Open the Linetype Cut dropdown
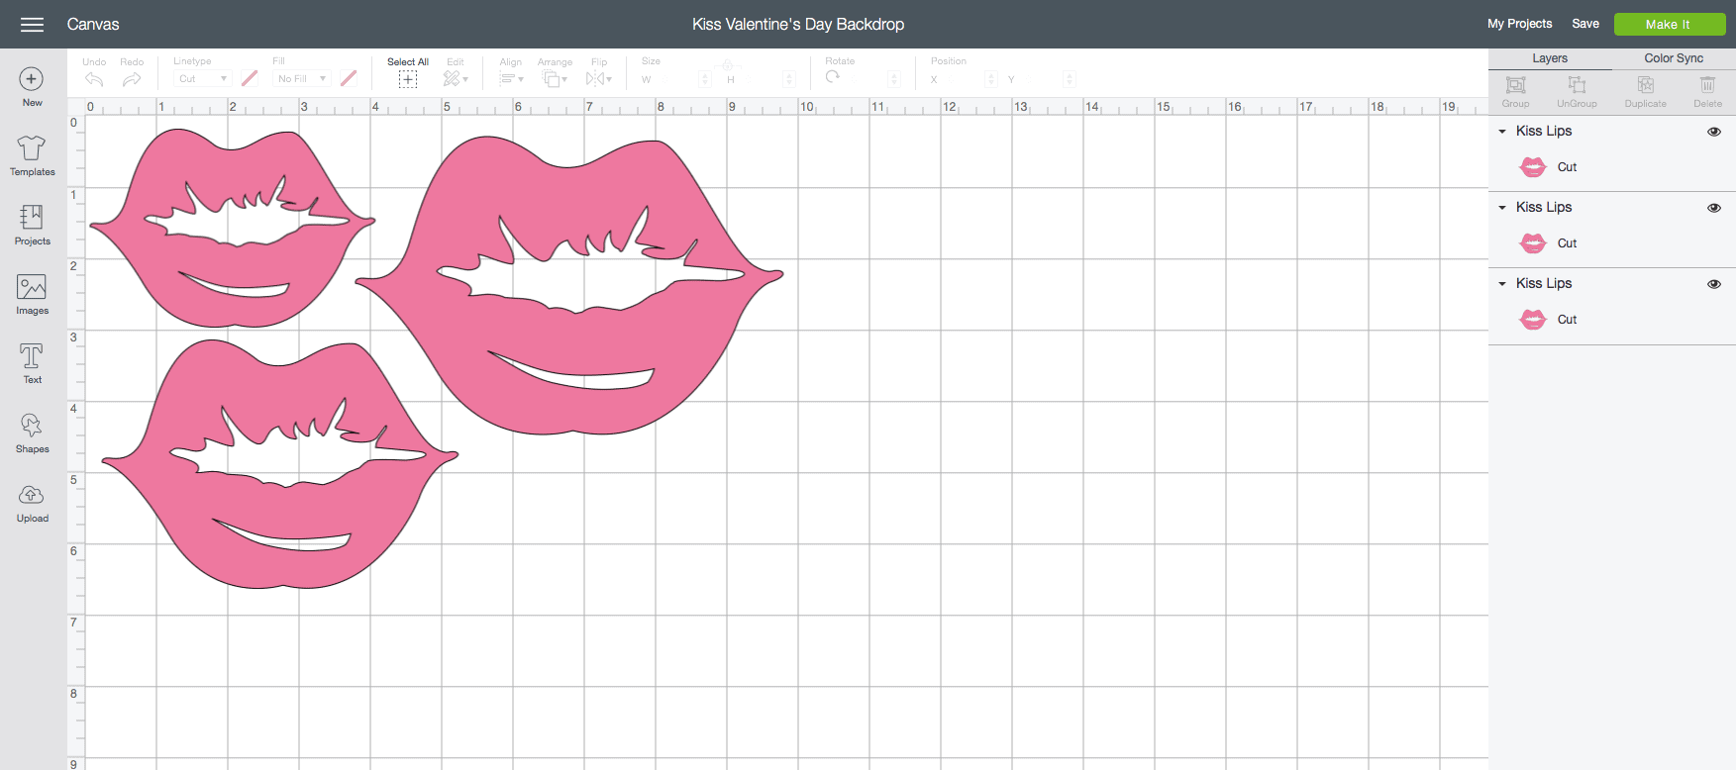The image size is (1736, 770). coord(202,79)
